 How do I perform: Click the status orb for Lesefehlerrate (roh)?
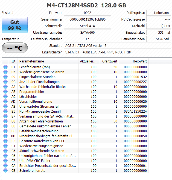5,67
